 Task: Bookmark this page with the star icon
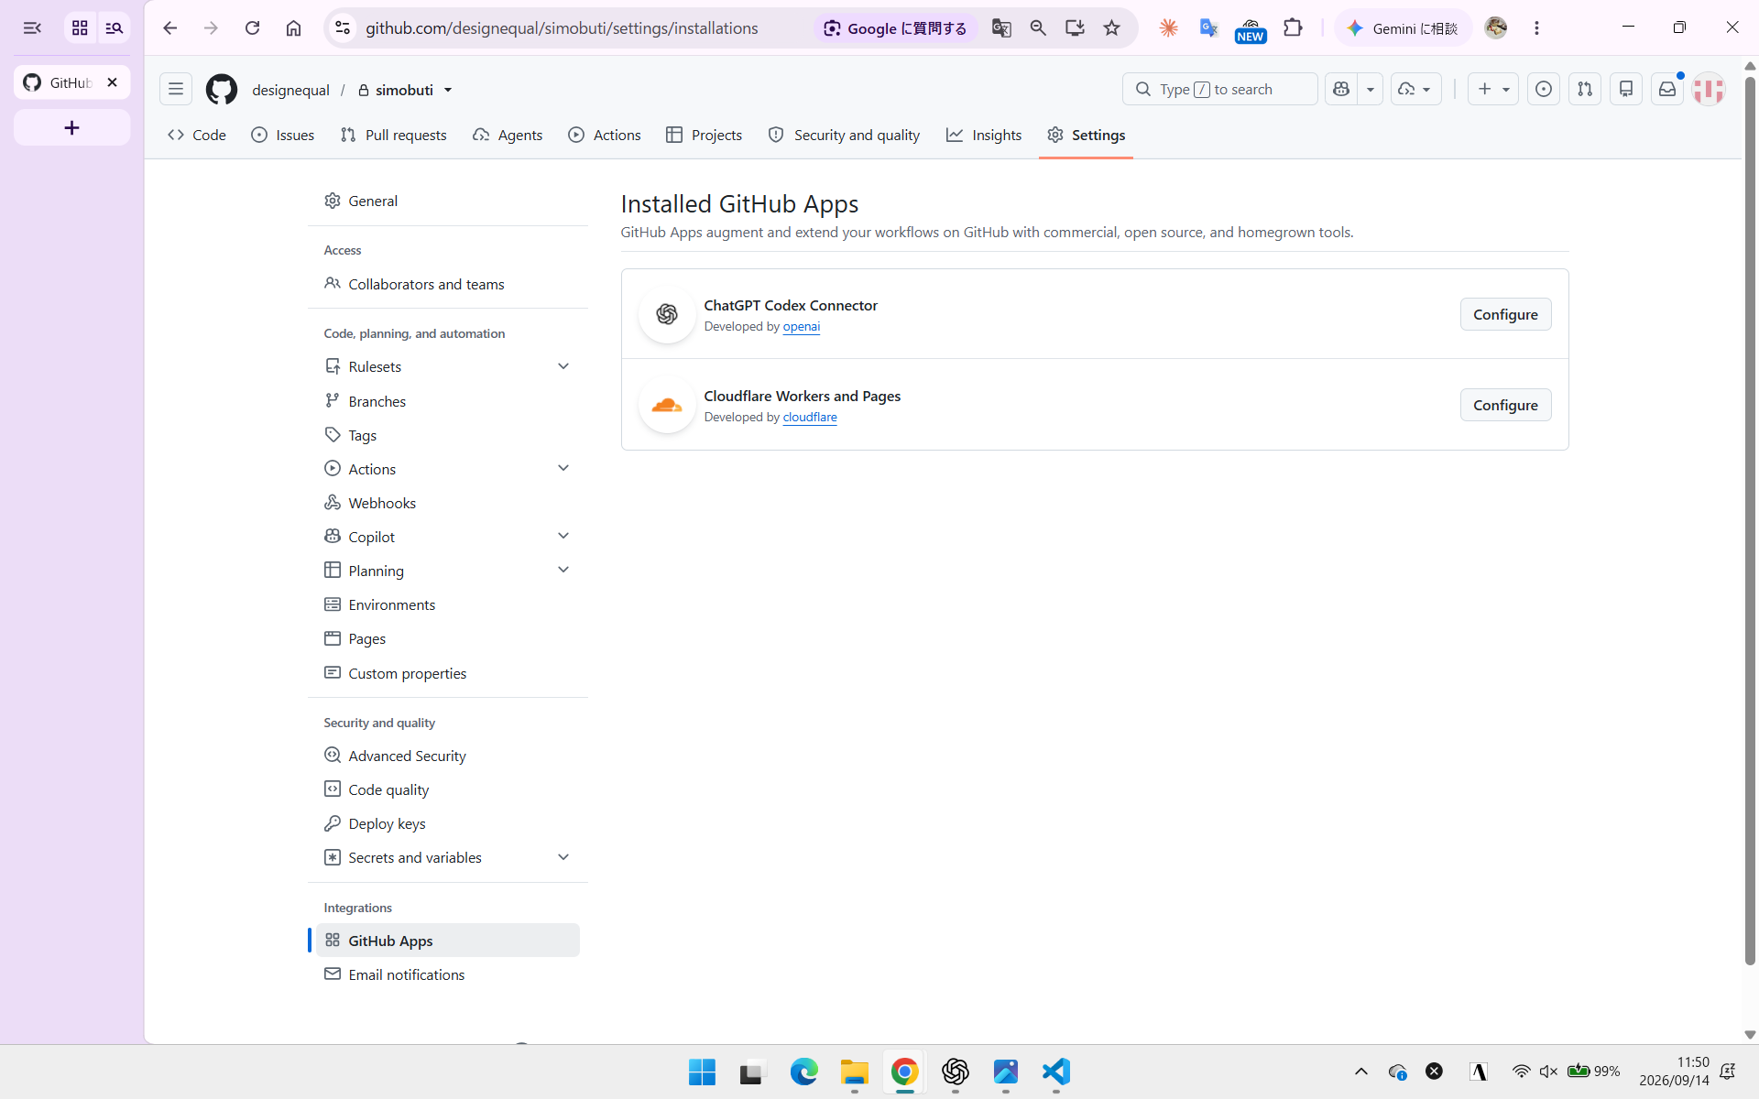pos(1111,28)
